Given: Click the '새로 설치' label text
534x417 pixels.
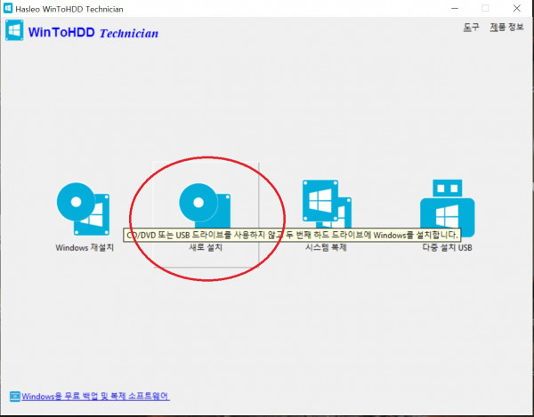Looking at the screenshot, I should [x=206, y=247].
